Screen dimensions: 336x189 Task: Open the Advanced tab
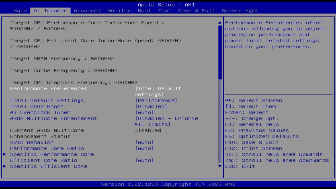[x=87, y=10]
